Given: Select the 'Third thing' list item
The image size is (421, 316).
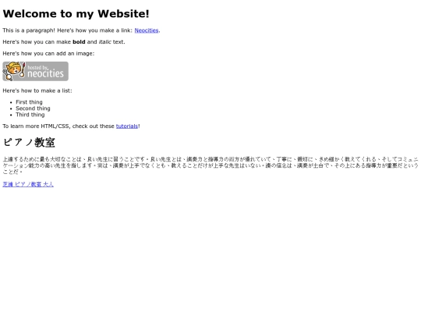Looking at the screenshot, I should point(30,115).
